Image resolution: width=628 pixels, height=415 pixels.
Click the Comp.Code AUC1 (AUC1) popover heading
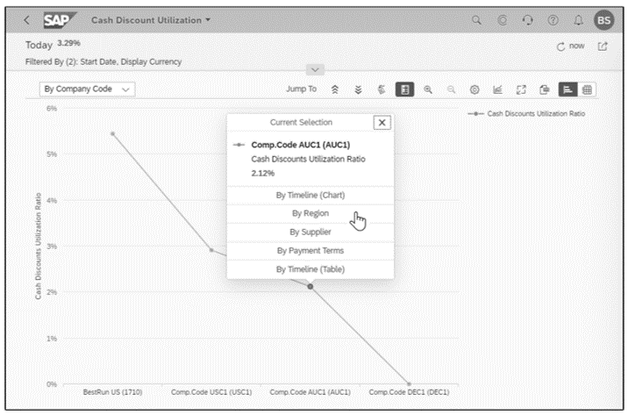(x=300, y=145)
